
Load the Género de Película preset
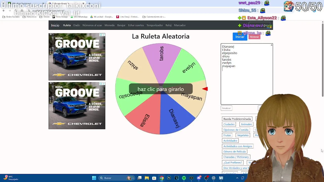[x=235, y=152]
